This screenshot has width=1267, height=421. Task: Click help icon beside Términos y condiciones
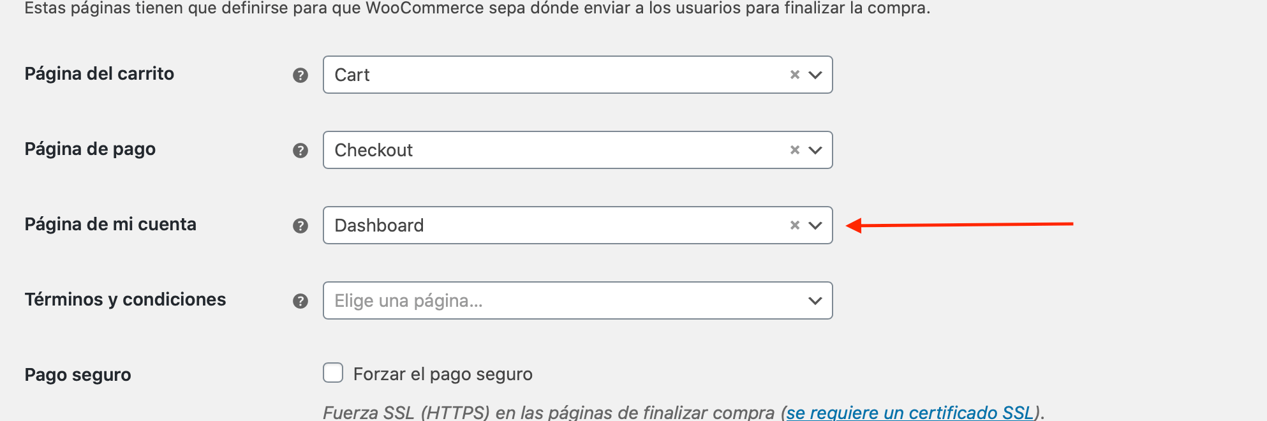pos(300,301)
